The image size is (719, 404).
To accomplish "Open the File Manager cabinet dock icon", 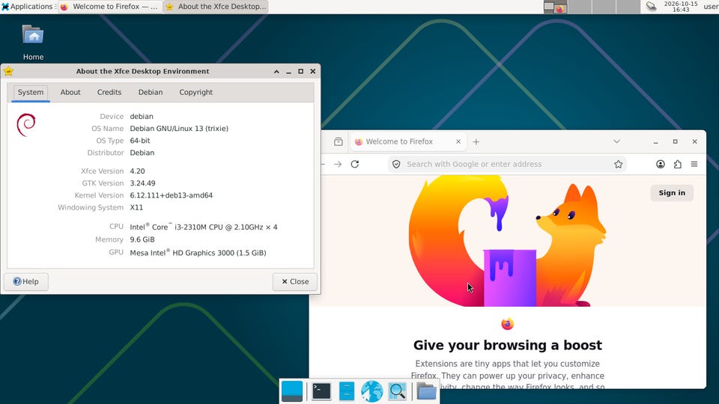I will (x=347, y=391).
